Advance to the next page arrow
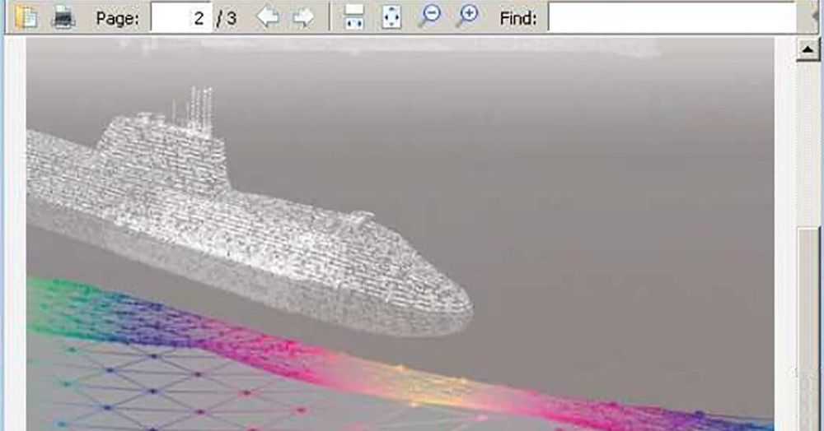Screen dimensions: 824x431 click(303, 17)
